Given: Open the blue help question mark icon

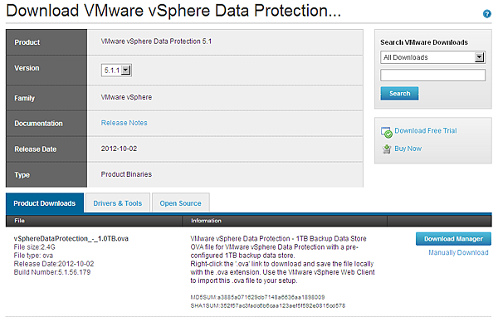Looking at the screenshot, I should 487,14.
